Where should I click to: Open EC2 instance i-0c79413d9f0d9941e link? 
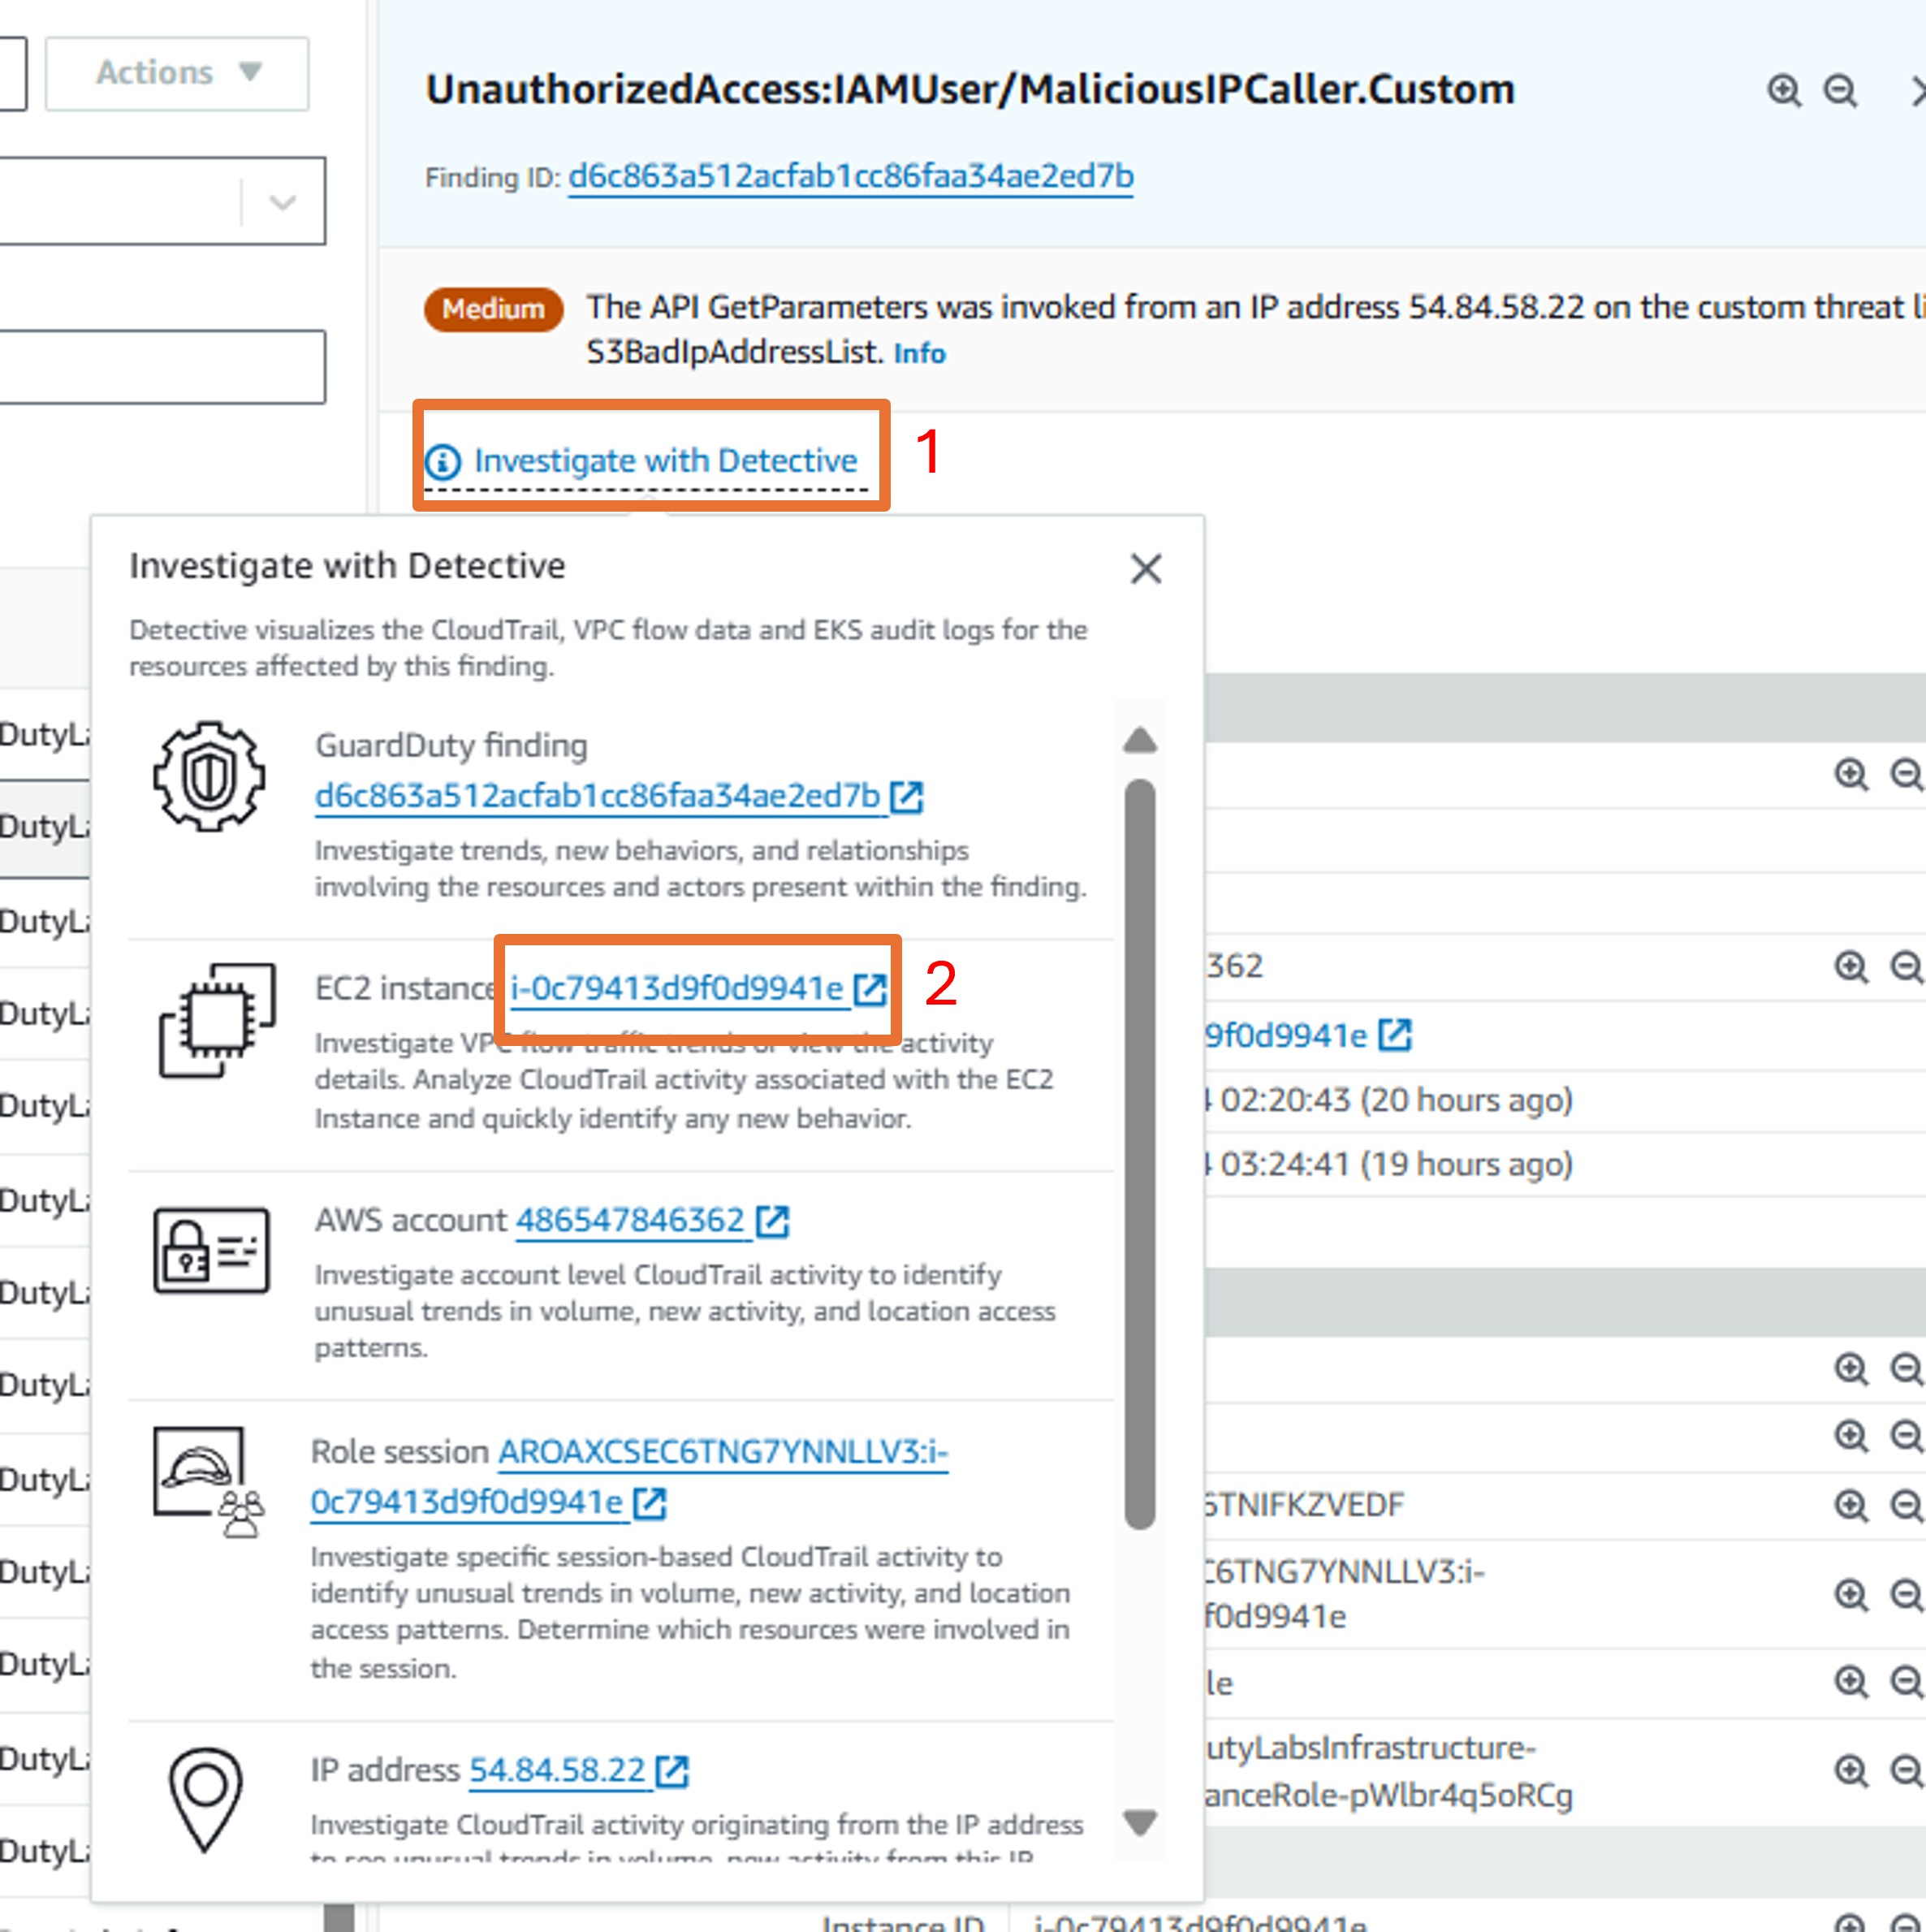(677, 989)
